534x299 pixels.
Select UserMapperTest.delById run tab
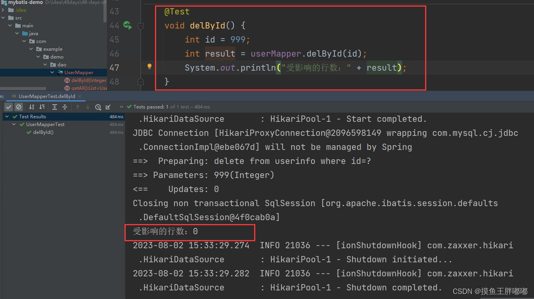(x=46, y=96)
